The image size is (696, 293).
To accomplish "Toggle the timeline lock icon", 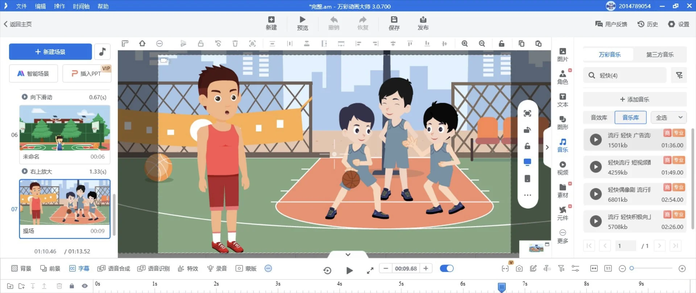I will tap(72, 286).
